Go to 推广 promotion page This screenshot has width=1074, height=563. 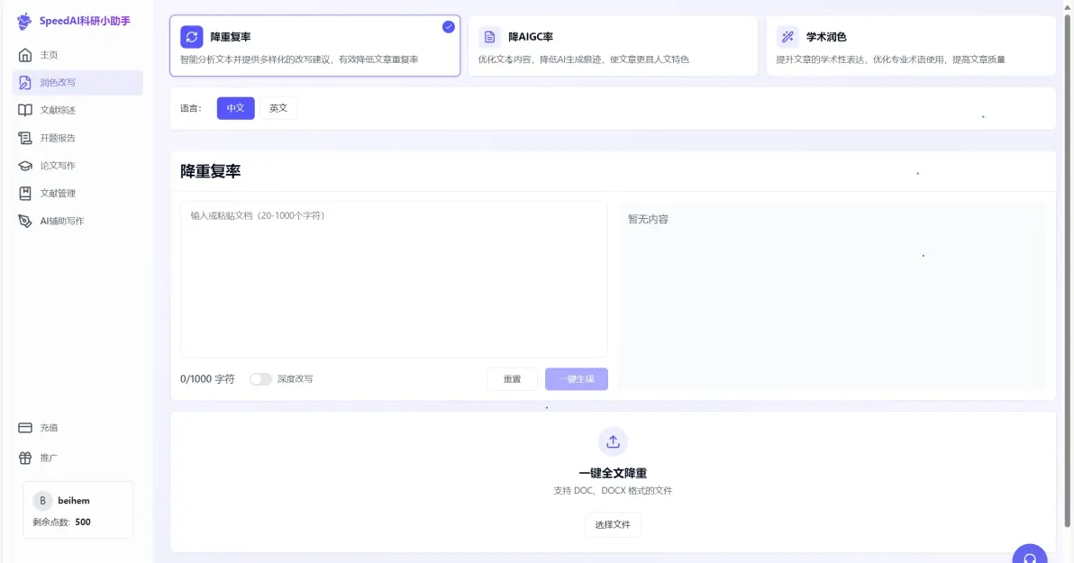77,458
